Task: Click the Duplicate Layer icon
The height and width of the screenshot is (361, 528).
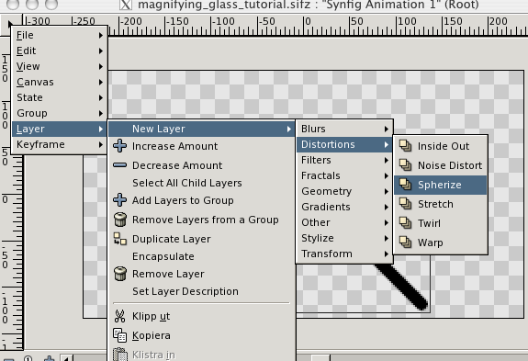Action: [120, 239]
